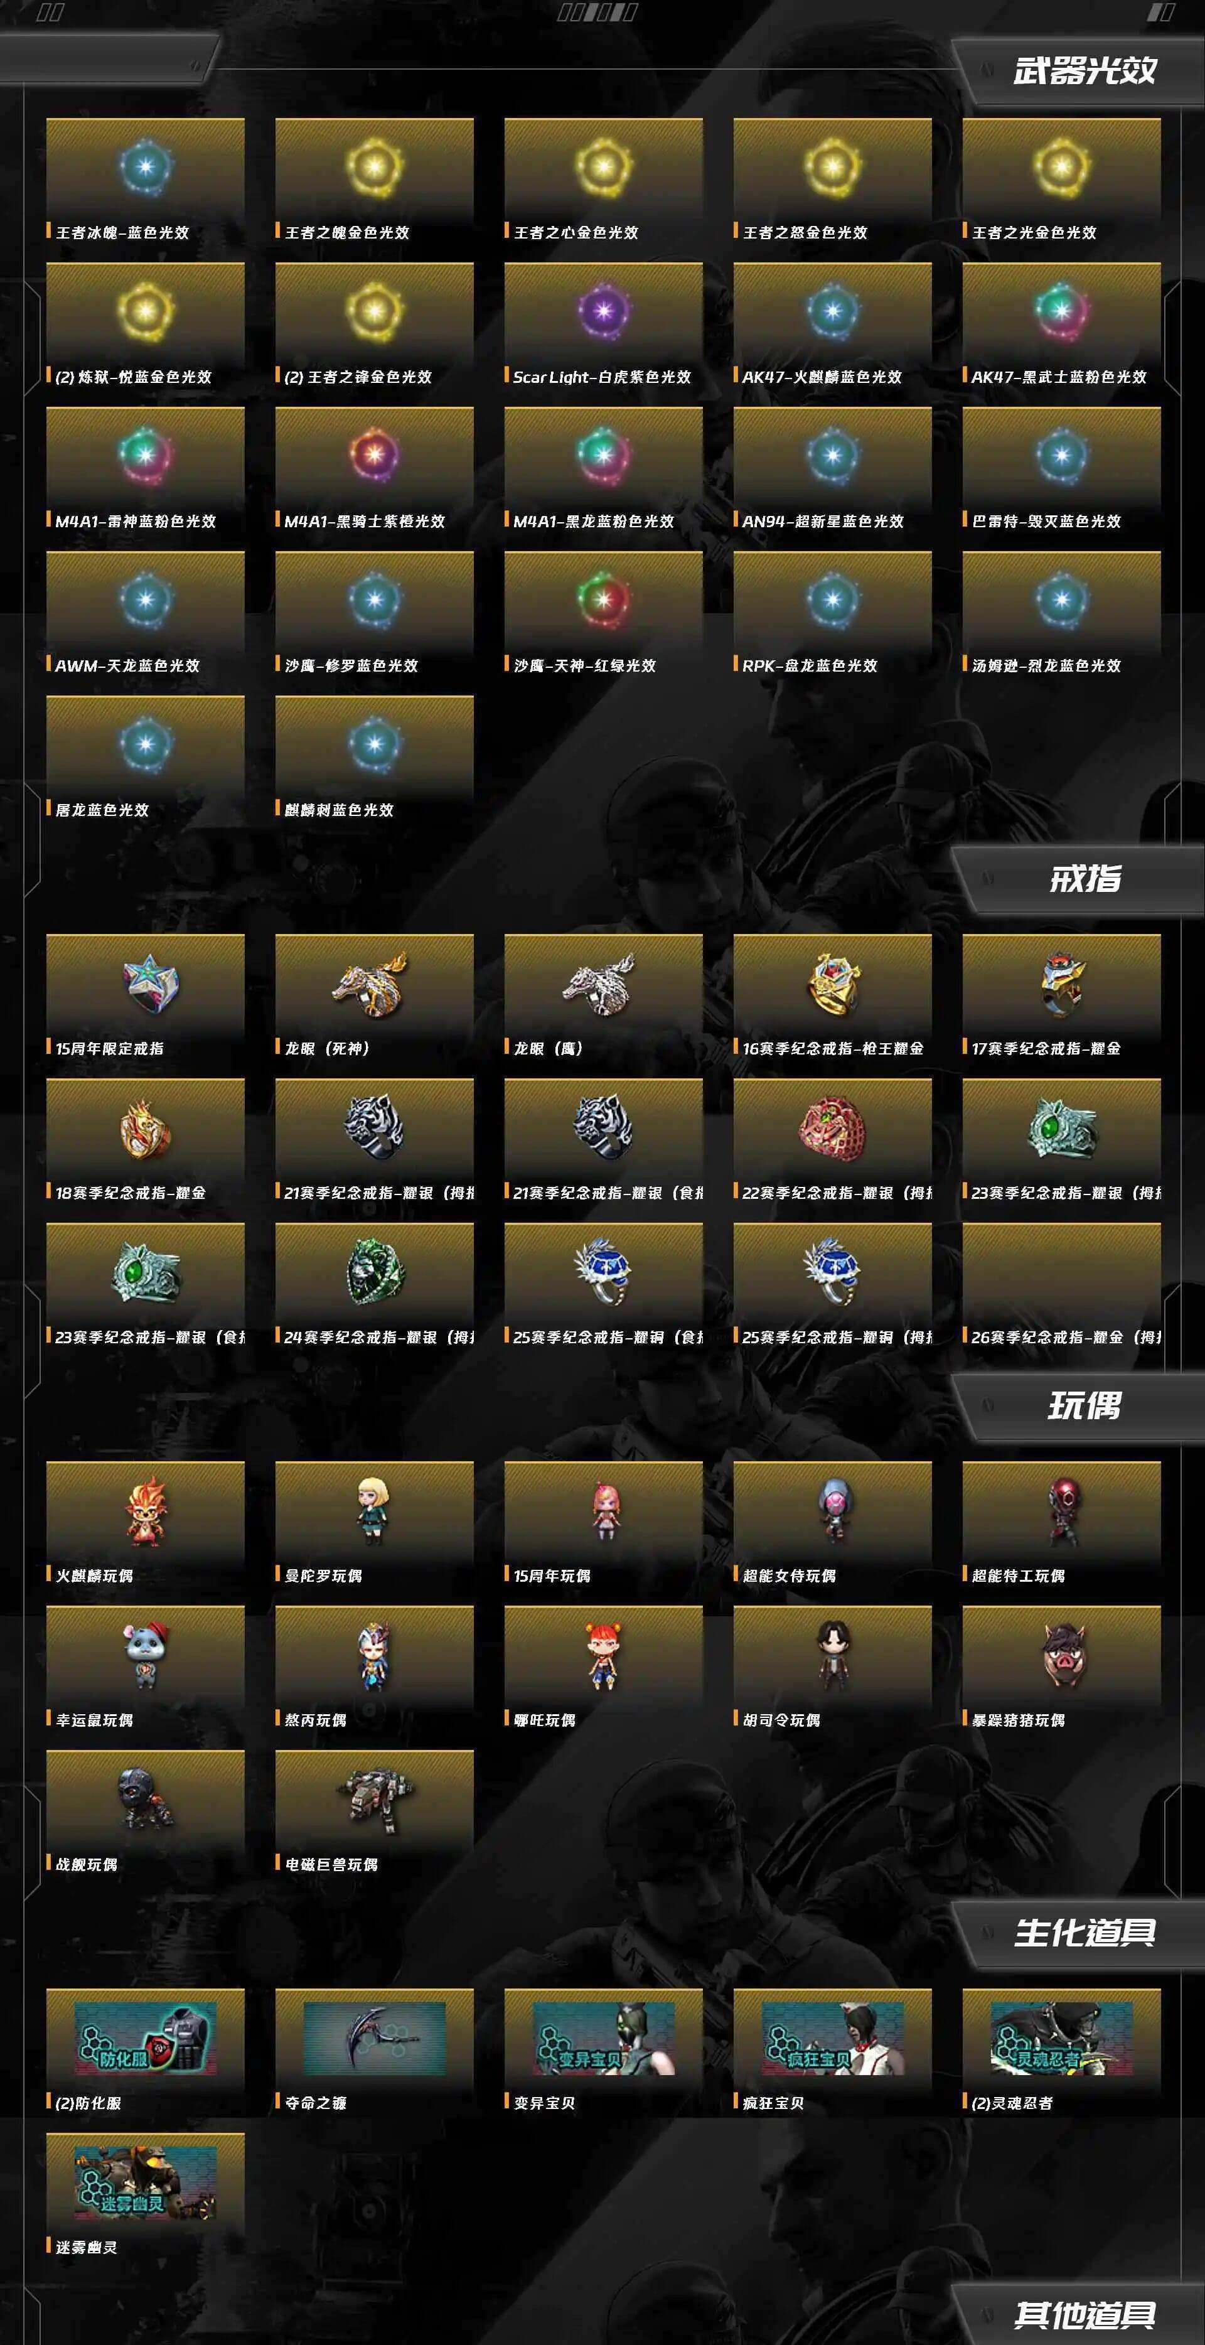
Task: Choose the Scar Light-白虎紫色光效 purple orb
Action: [603, 311]
